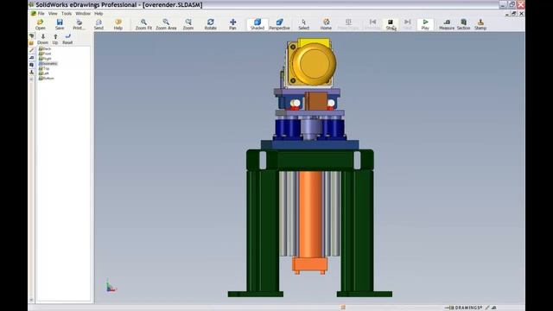
Task: Click the orientation triad in viewport
Action: (111, 285)
